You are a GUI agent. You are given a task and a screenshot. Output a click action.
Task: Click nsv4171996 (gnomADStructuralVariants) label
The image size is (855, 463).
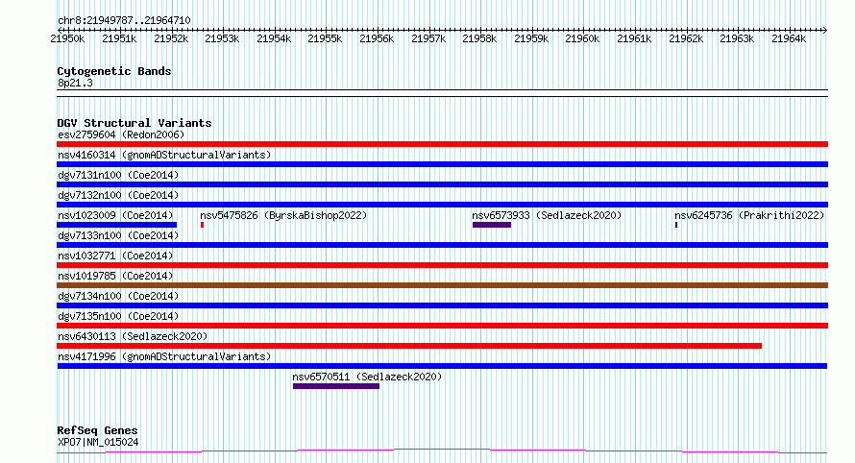tap(164, 356)
